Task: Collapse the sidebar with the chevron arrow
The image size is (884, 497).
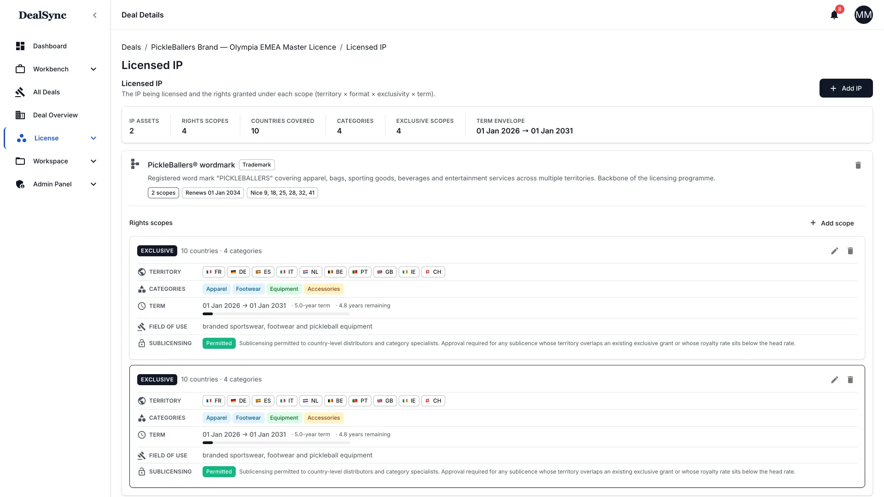Action: pos(95,15)
